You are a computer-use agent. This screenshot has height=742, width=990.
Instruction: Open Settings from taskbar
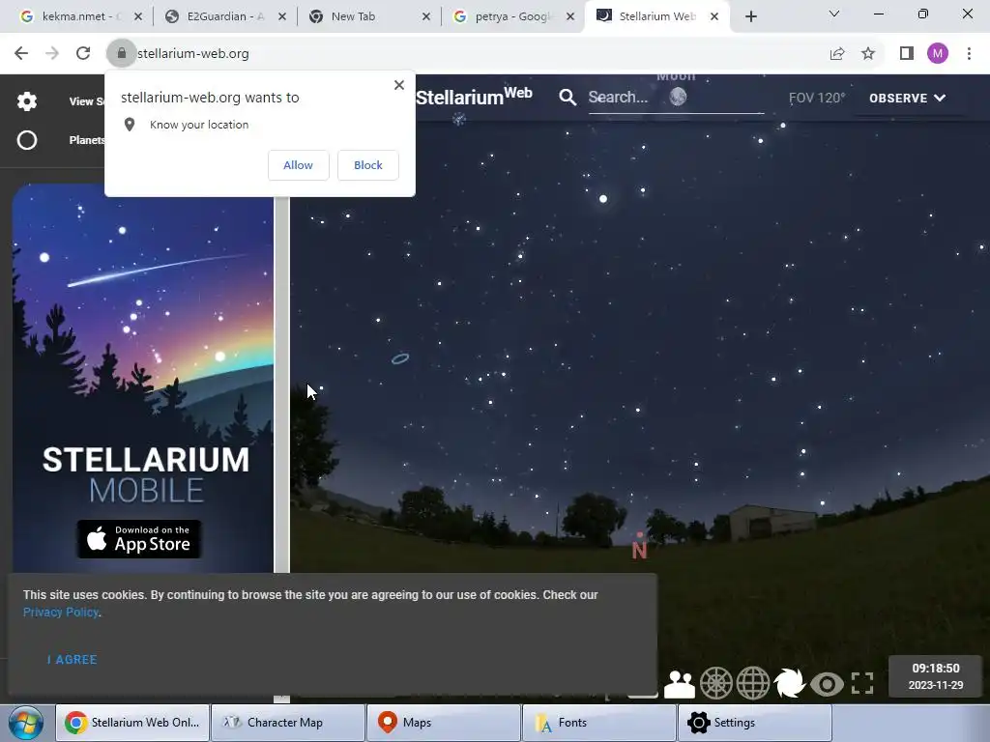coord(754,723)
